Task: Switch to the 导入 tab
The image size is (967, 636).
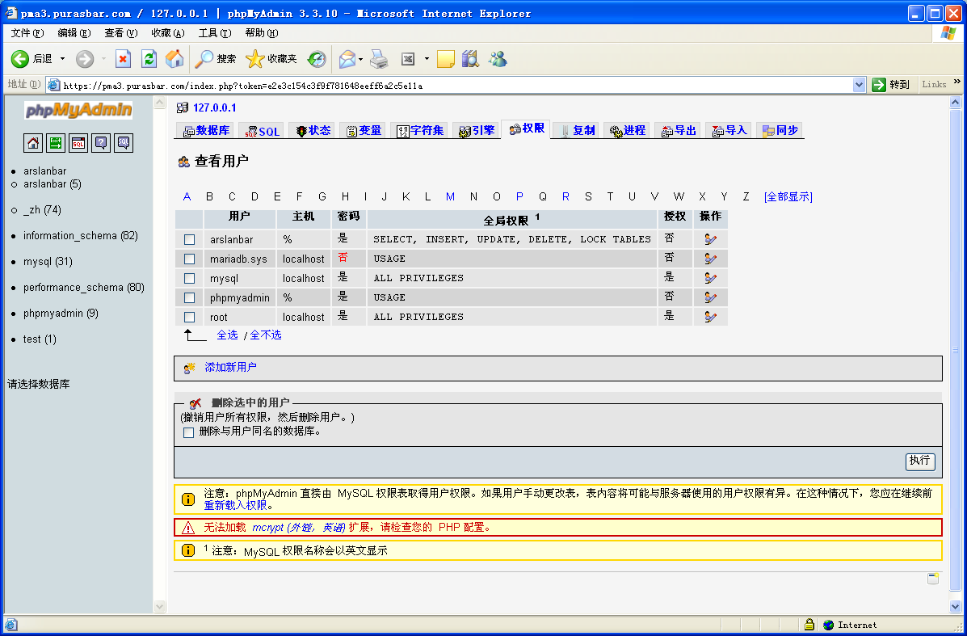Action: (729, 130)
